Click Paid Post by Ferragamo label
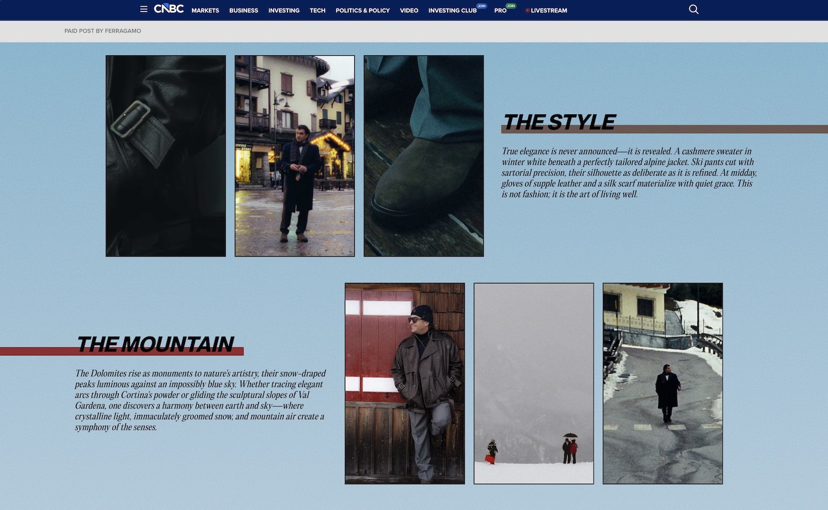828x510 pixels. pos(103,31)
